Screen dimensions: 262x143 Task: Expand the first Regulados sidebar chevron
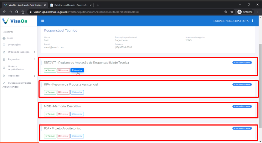click(35, 59)
